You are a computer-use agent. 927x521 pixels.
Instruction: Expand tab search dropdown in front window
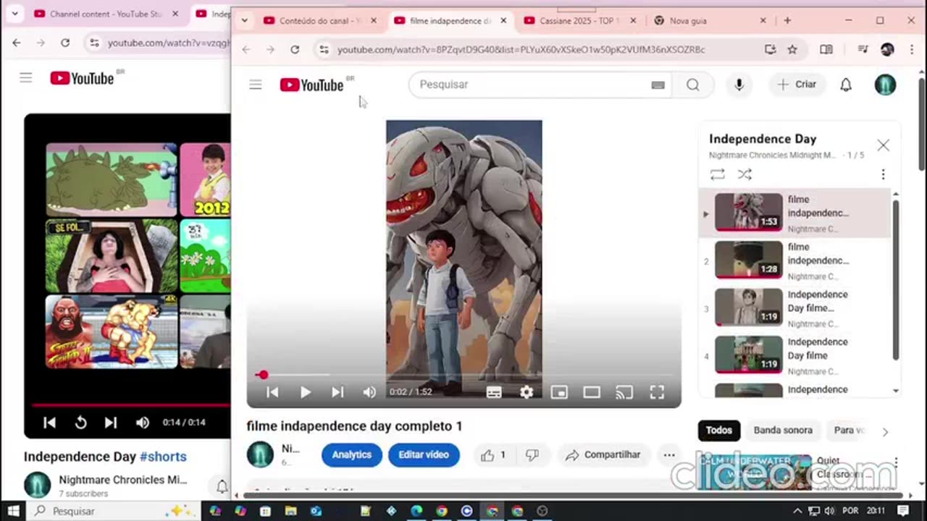click(x=244, y=21)
